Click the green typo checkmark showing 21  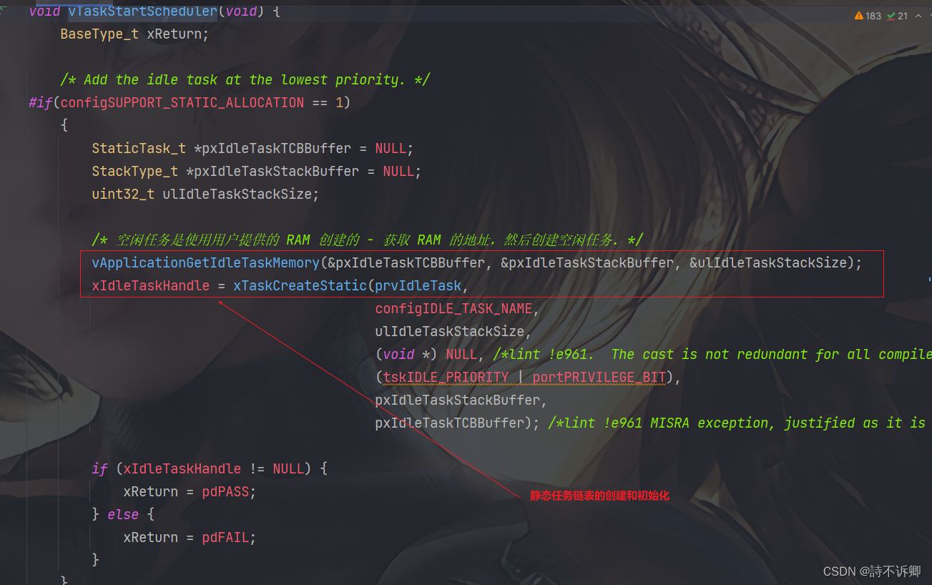[x=897, y=16]
